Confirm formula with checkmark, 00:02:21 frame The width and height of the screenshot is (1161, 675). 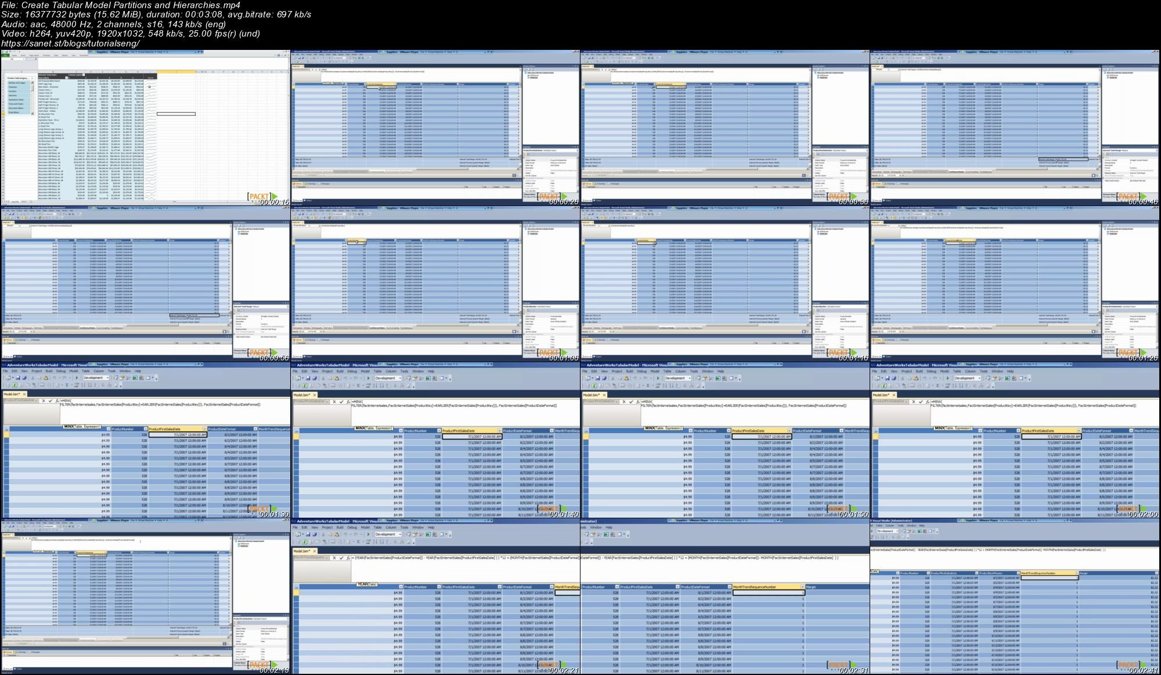coord(341,558)
